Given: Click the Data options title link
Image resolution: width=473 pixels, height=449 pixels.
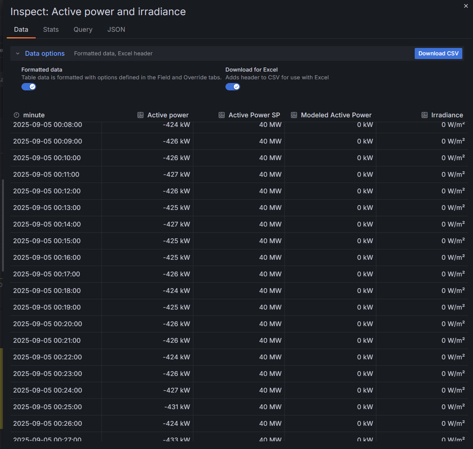Looking at the screenshot, I should click(45, 53).
